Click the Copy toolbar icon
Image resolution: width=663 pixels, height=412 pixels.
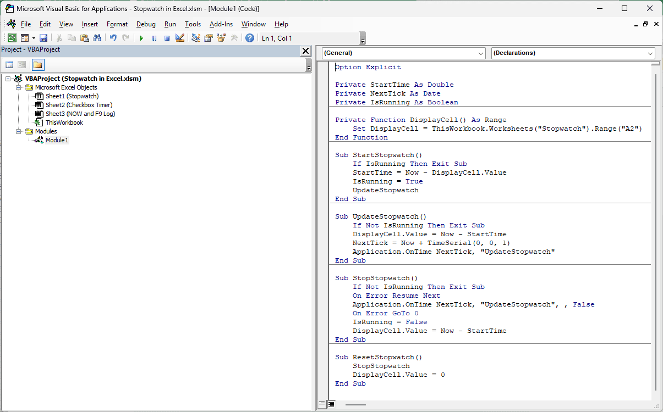click(72, 38)
